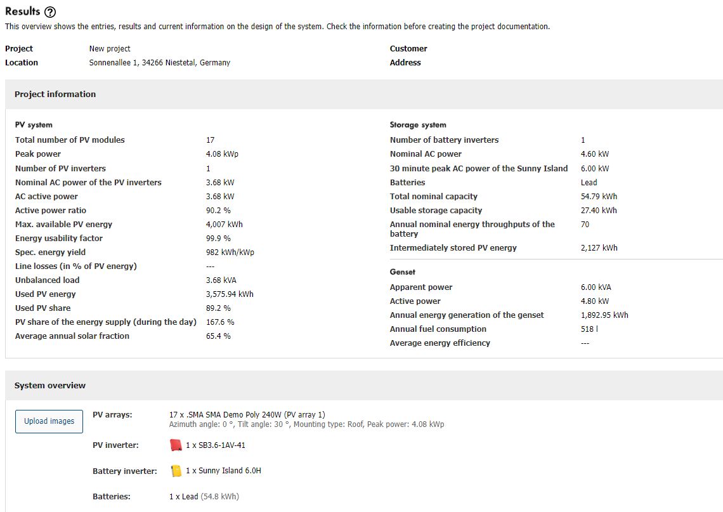Screen dimensions: 723x512
Task: Click the Genset subsection heading
Action: 403,272
